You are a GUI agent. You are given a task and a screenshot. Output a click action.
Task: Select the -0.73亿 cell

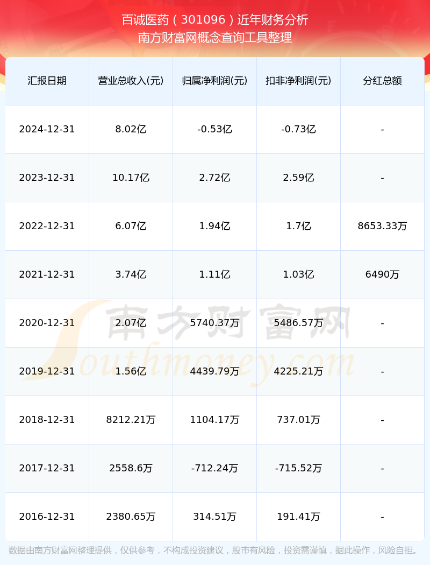click(299, 129)
